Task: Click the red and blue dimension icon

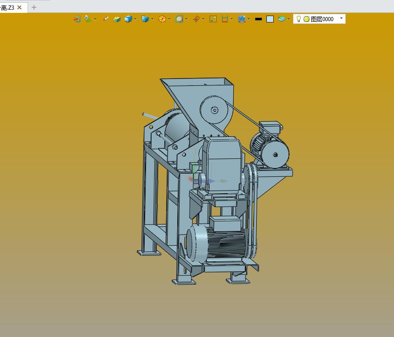Action: 225,19
